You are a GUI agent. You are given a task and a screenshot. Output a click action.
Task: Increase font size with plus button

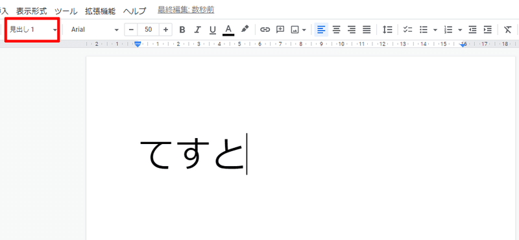[x=165, y=30]
